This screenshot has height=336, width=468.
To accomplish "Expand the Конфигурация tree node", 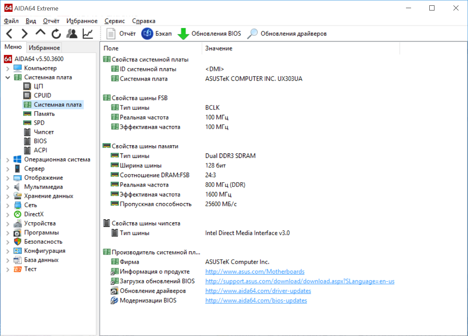I will tap(7, 251).
